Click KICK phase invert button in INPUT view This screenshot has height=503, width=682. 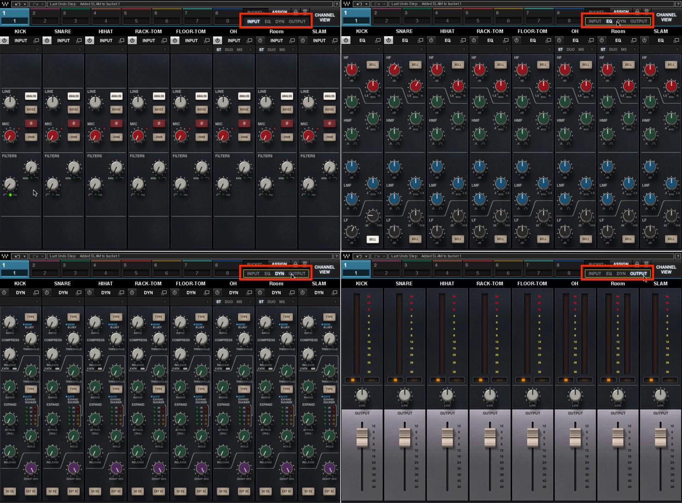point(31,123)
